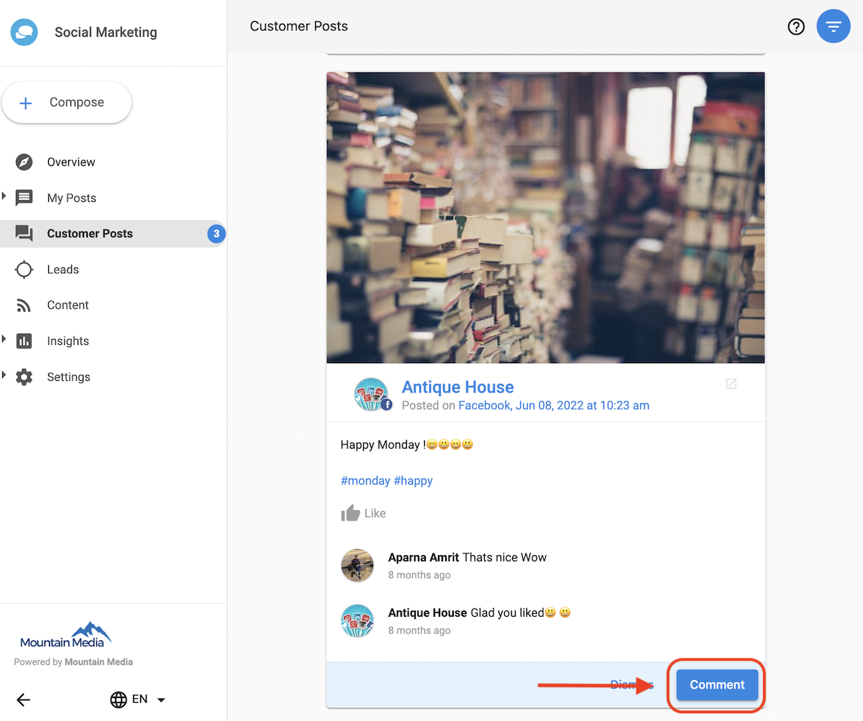Screen dimensions: 863x721
Task: Open post in new window icon
Action: point(731,384)
